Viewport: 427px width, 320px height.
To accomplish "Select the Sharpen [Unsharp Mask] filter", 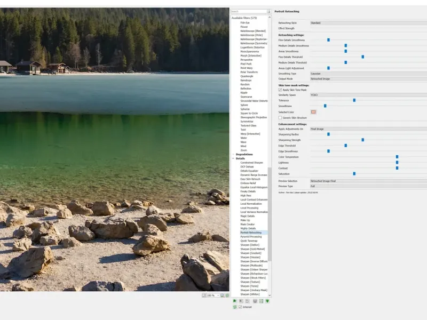I will pos(254,290).
